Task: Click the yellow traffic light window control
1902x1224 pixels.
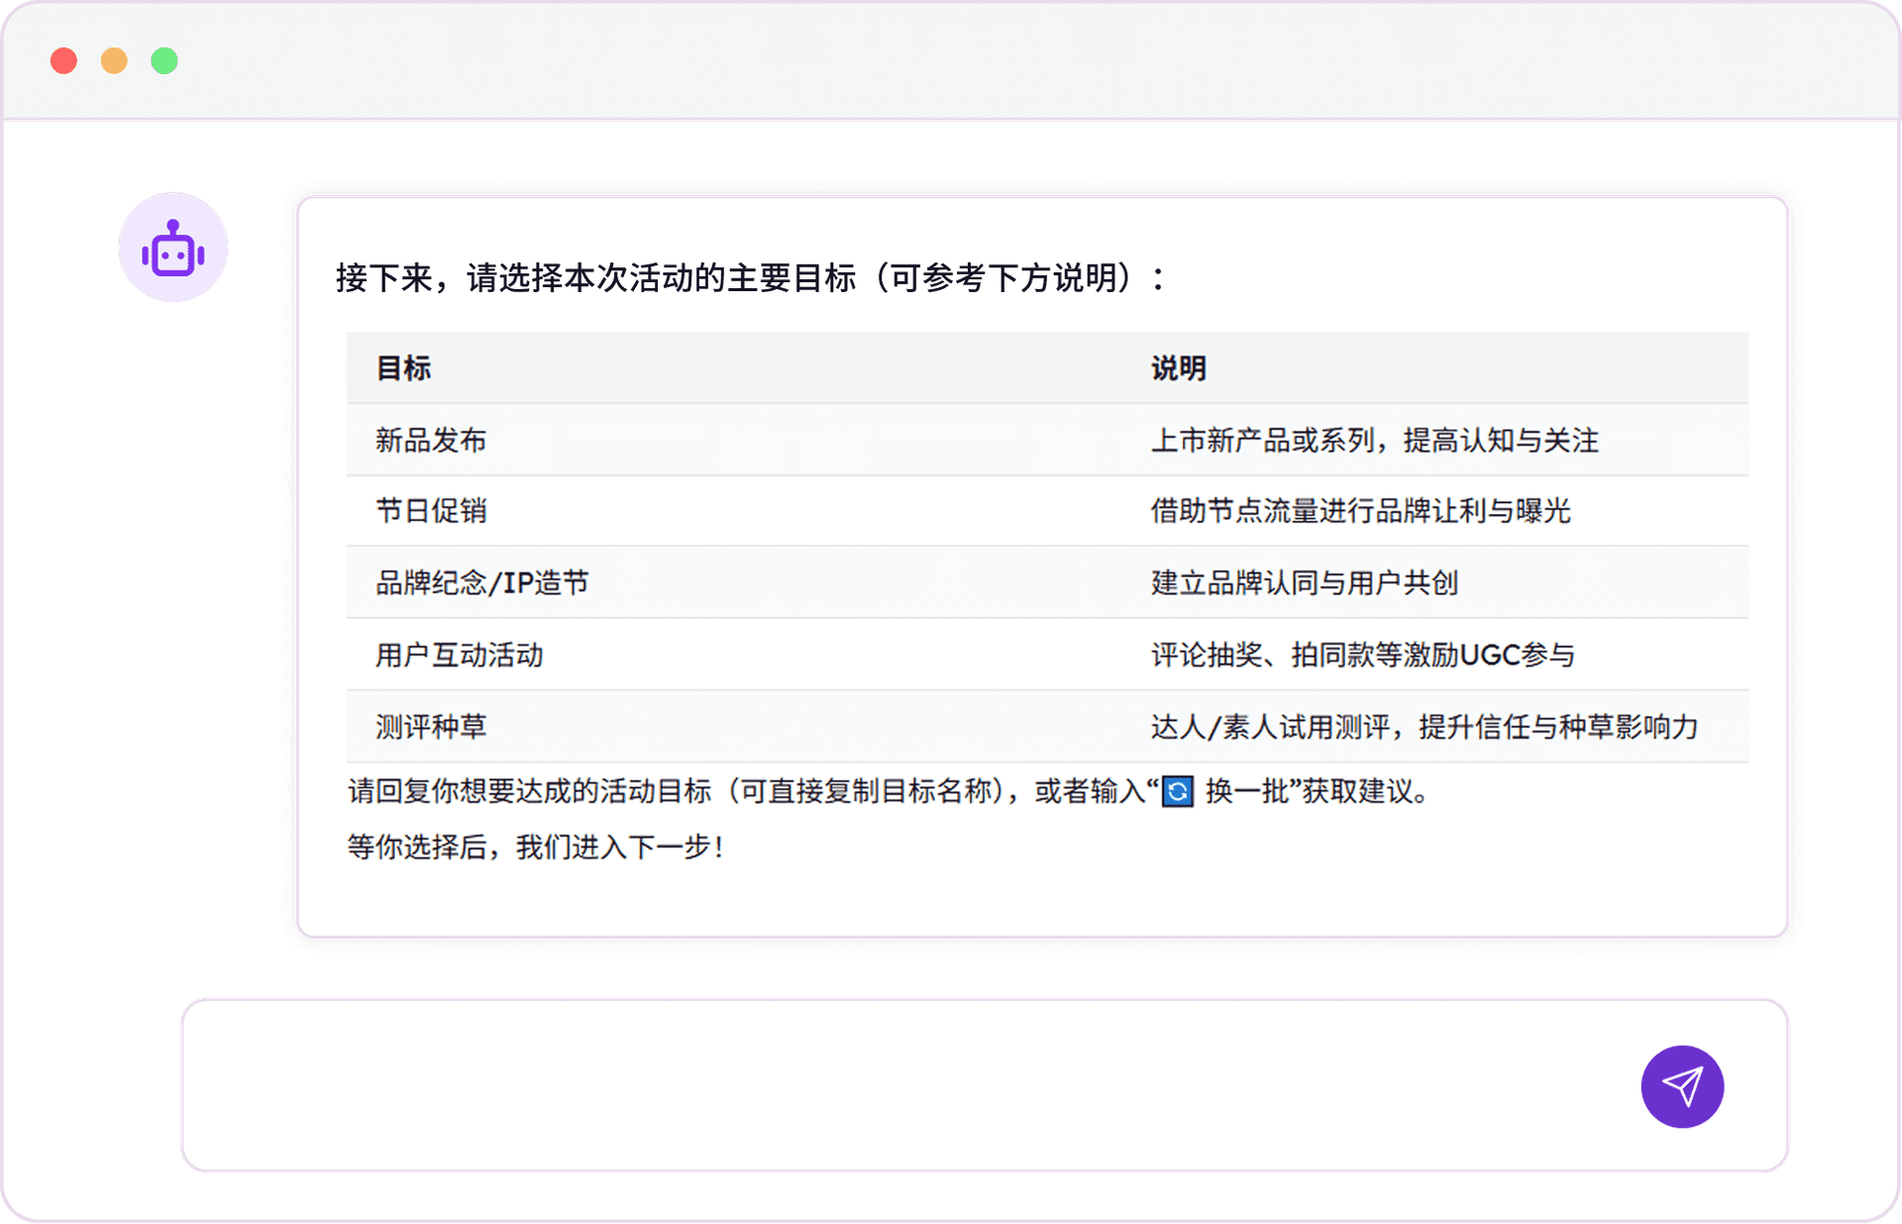Action: pos(115,60)
